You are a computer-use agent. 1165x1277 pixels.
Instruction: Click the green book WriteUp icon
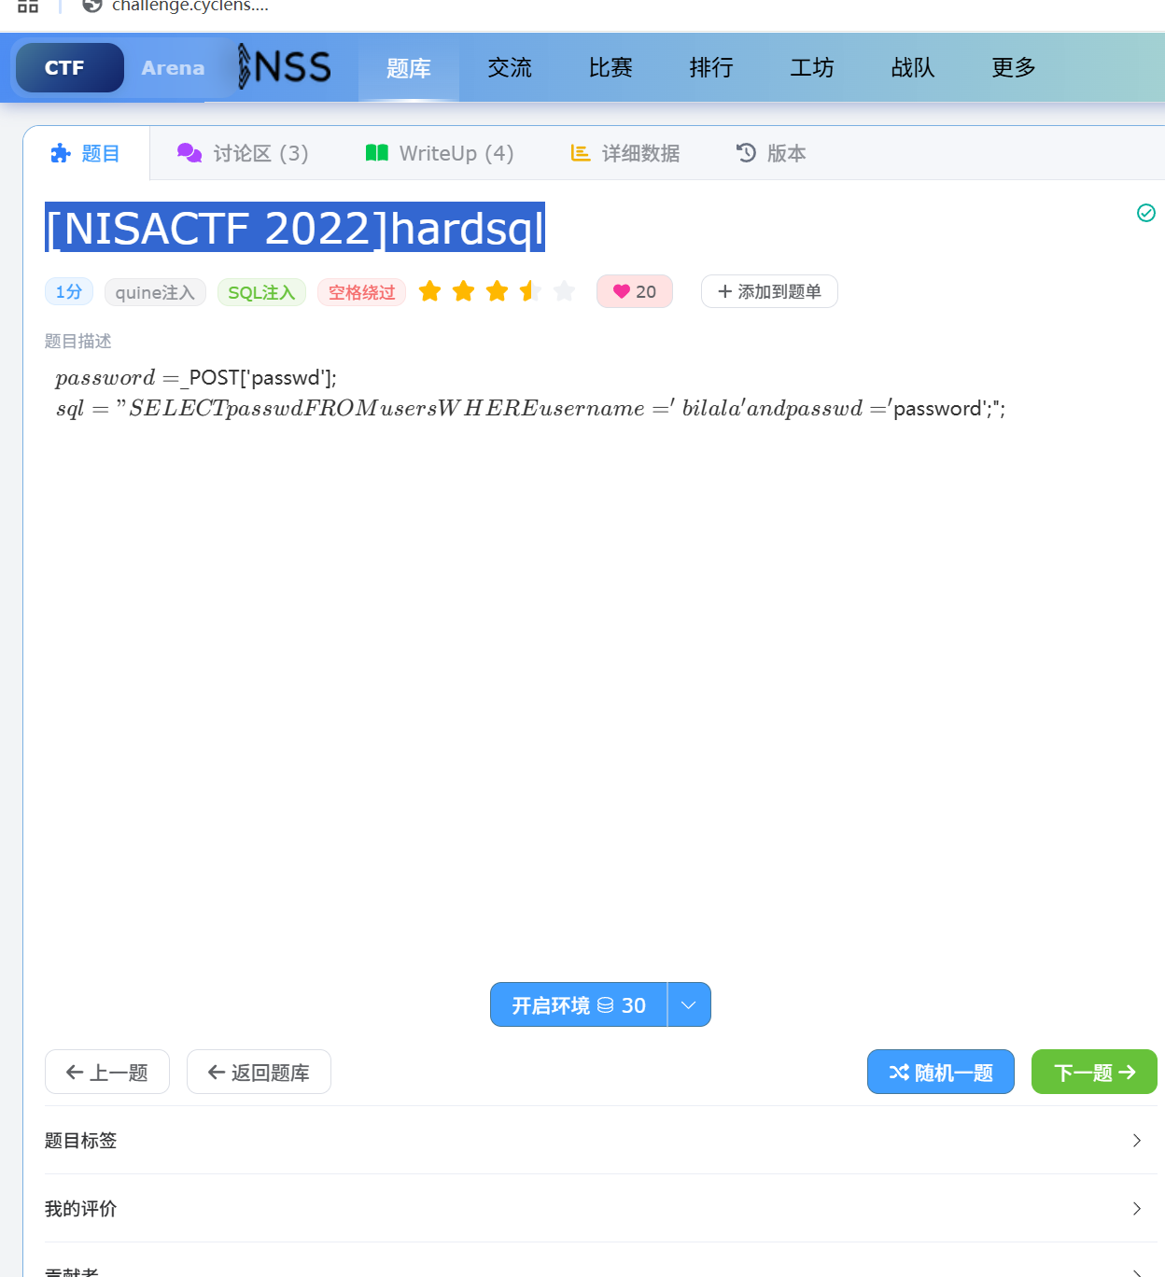tap(377, 153)
